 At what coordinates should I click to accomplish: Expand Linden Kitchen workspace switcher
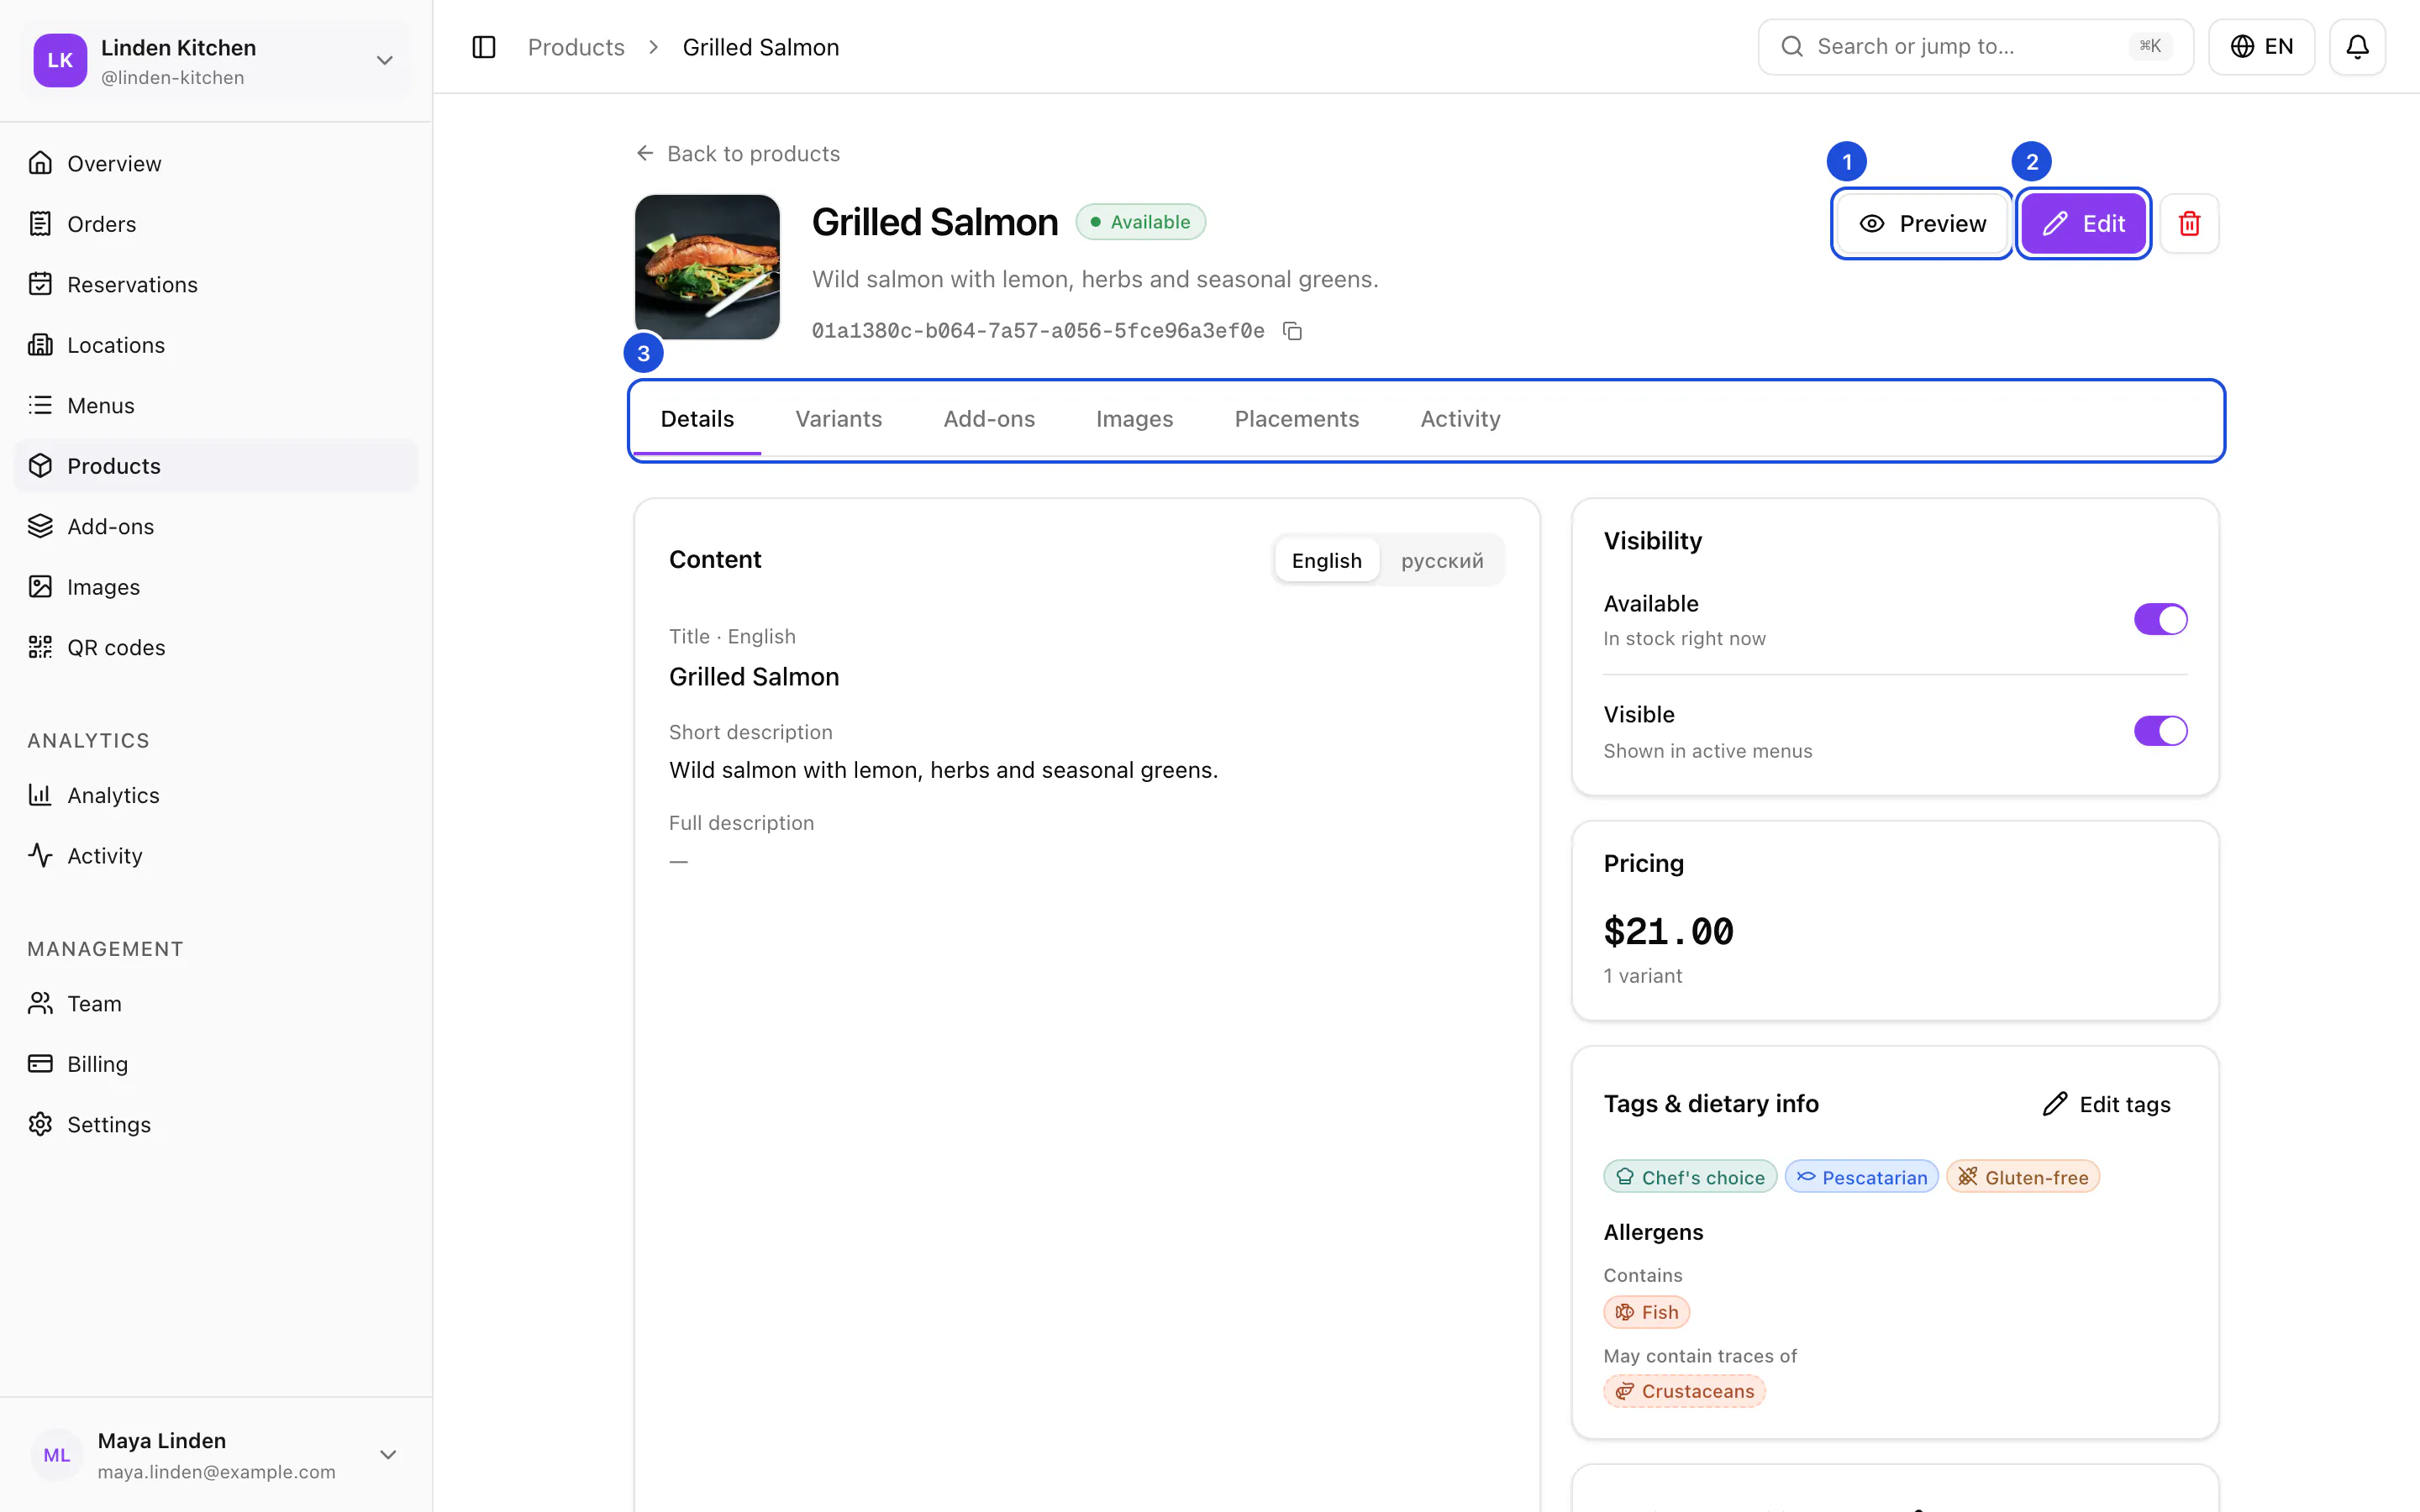coord(216,60)
